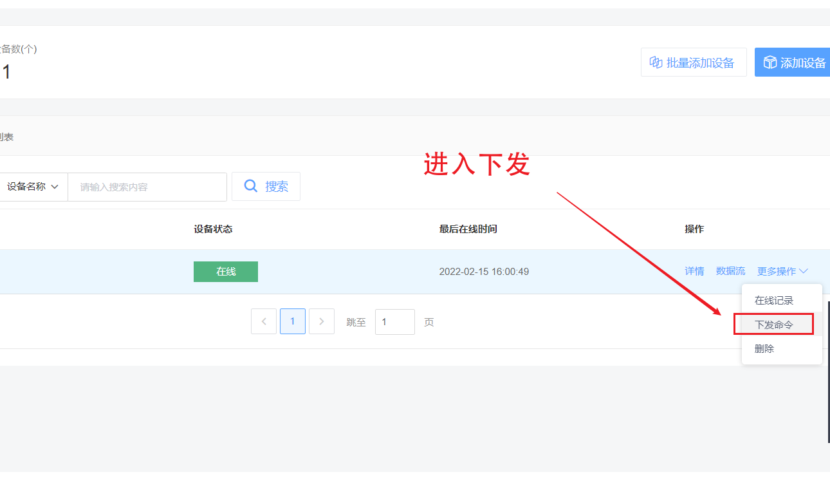Image resolution: width=830 pixels, height=481 pixels.
Task: Click the timestamp 2022-02-15 16:00:49
Action: 484,272
